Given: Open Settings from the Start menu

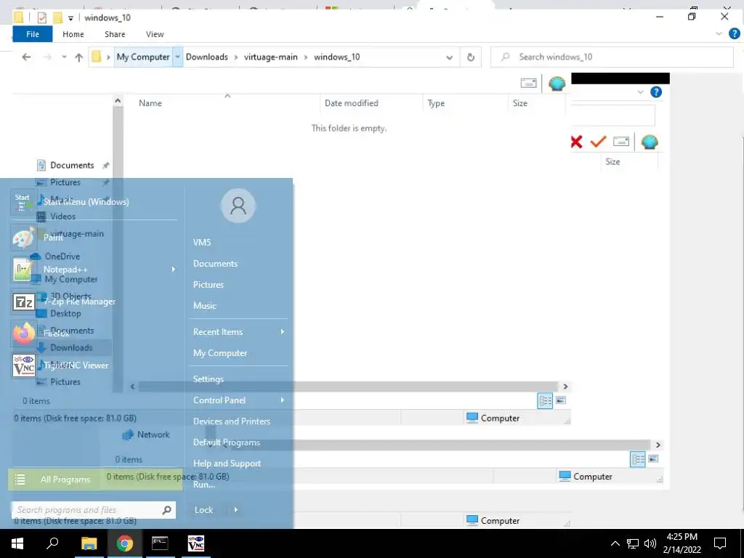Looking at the screenshot, I should (x=209, y=379).
